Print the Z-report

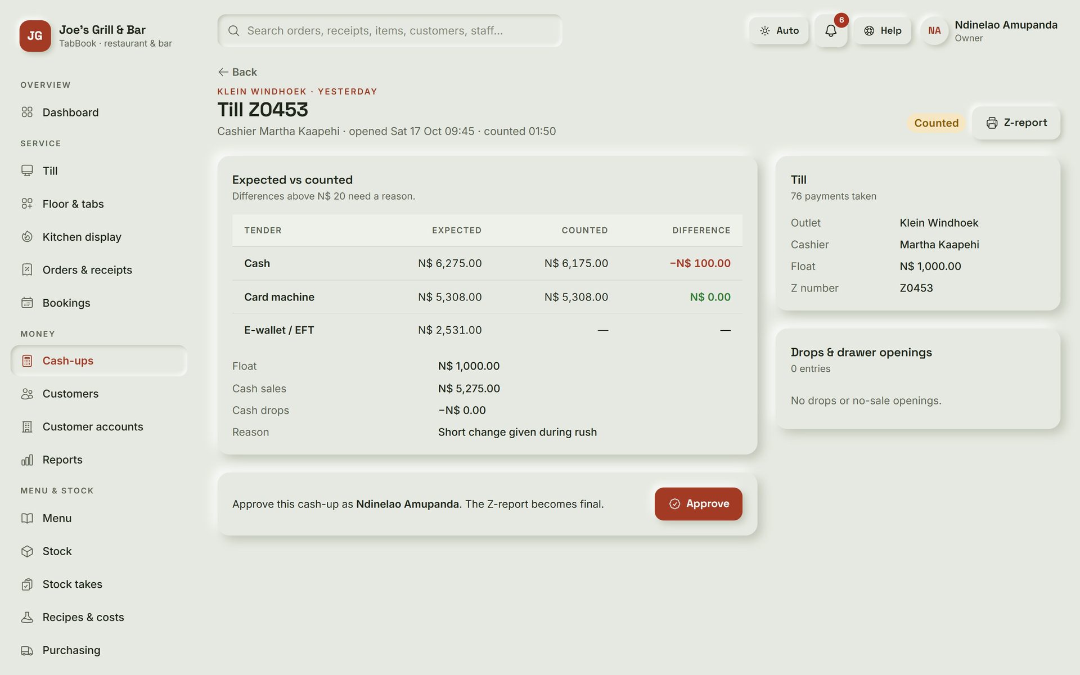coord(1016,123)
